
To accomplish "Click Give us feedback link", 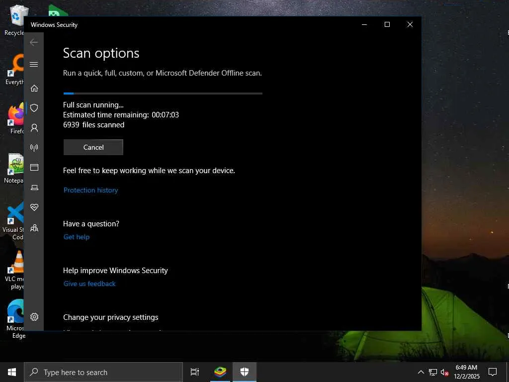I will click(x=89, y=284).
